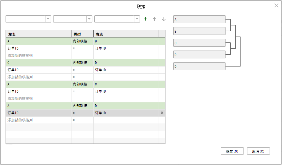
Task: Open the first (leftmost) table dropdown
Action: pyautogui.click(x=48, y=19)
